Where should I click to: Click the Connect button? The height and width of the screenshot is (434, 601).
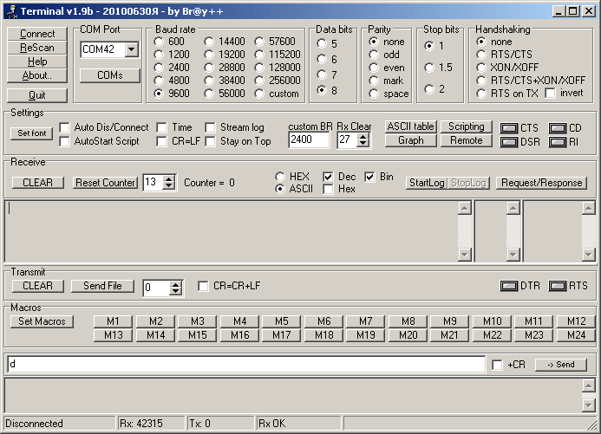click(37, 34)
